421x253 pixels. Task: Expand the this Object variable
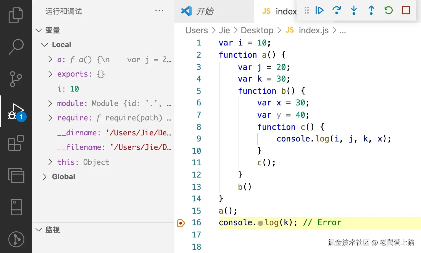[50, 162]
